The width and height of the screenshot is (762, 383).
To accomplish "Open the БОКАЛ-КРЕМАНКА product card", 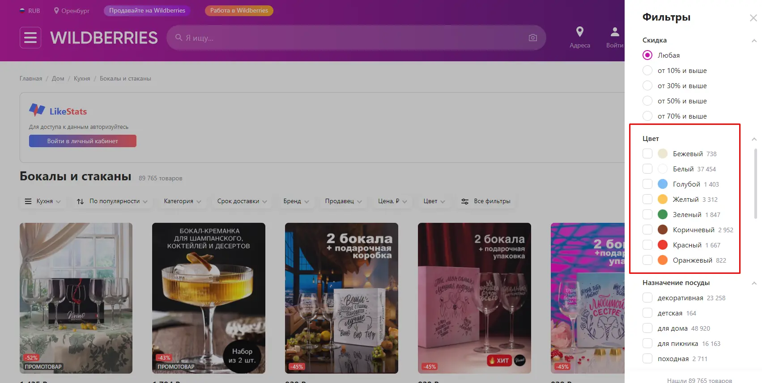I will tap(209, 298).
